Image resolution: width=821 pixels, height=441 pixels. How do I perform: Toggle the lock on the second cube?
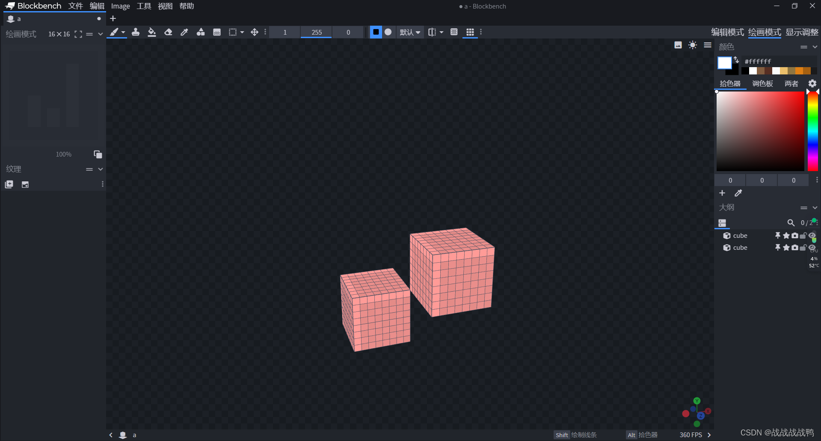[x=803, y=248]
